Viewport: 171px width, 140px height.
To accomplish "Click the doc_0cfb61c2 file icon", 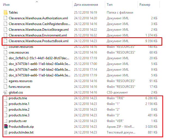I will 5,58.
